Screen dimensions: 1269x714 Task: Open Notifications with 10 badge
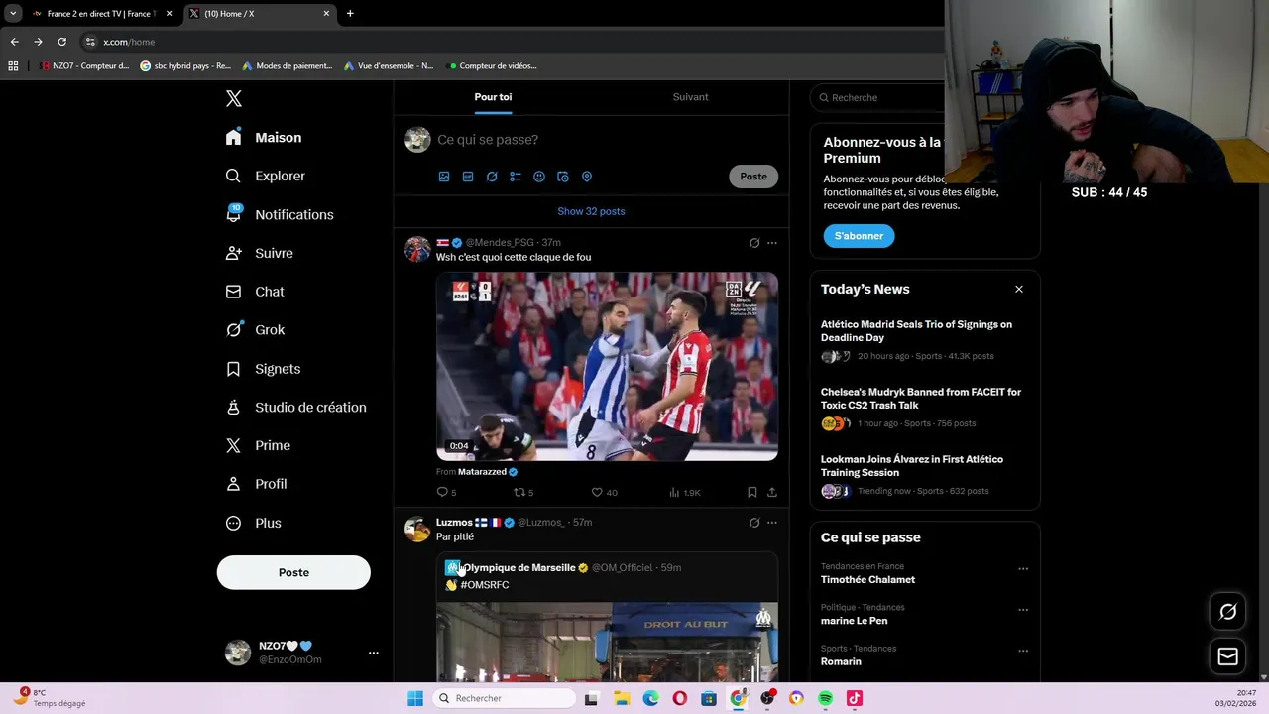(x=280, y=214)
